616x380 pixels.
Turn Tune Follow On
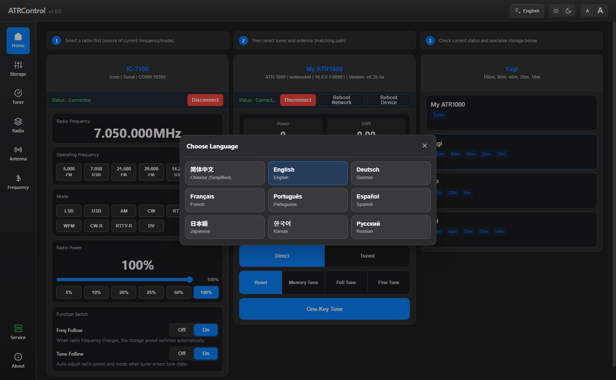[x=206, y=354]
